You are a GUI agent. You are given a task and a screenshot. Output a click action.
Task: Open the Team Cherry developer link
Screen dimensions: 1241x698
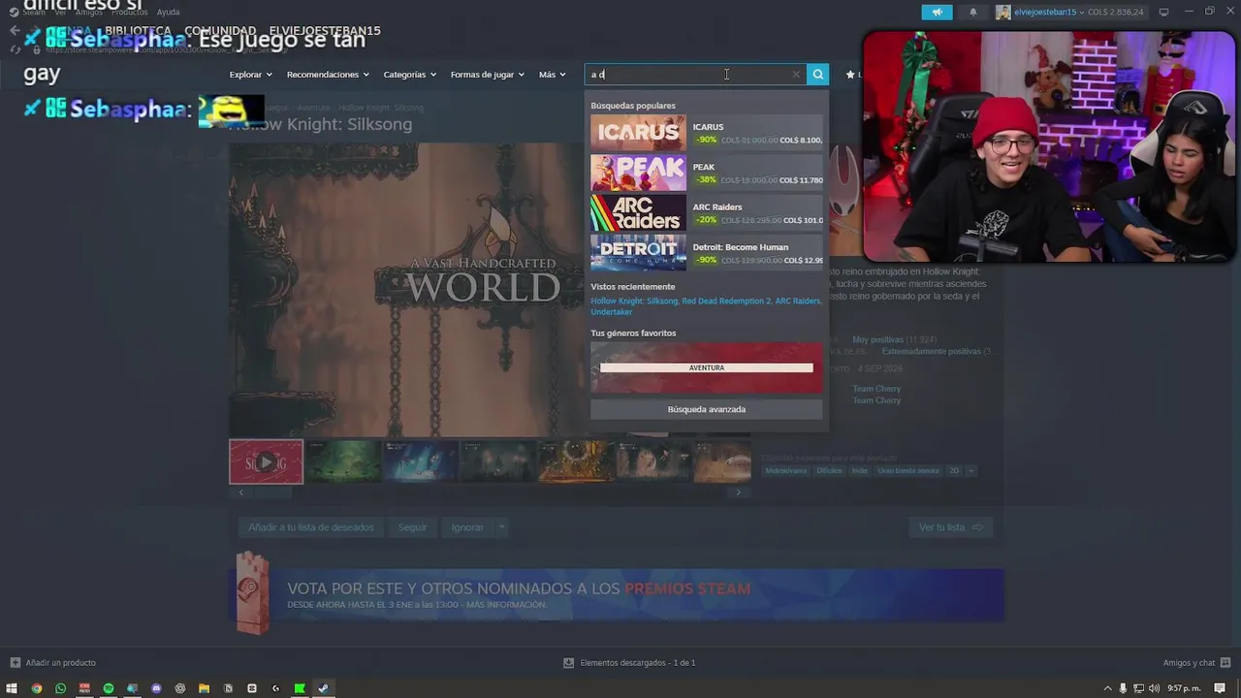(x=876, y=389)
